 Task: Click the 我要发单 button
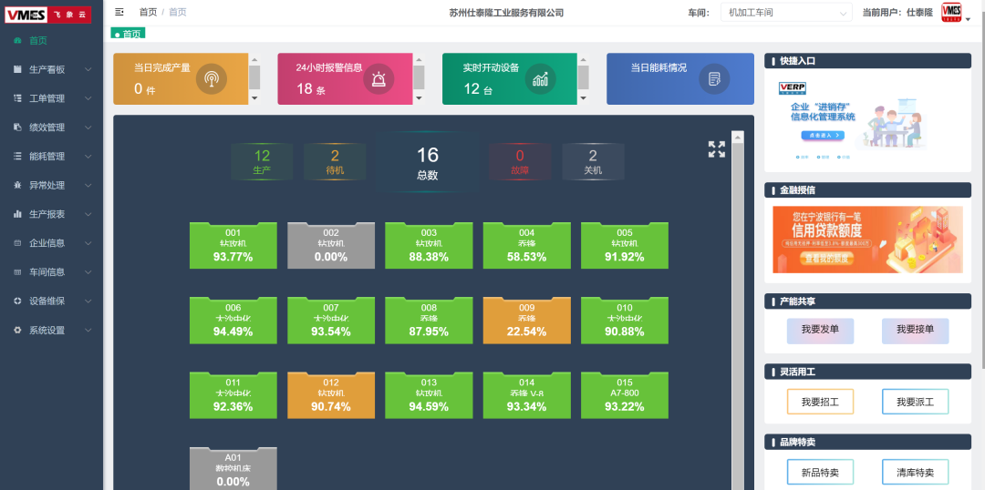tap(820, 331)
